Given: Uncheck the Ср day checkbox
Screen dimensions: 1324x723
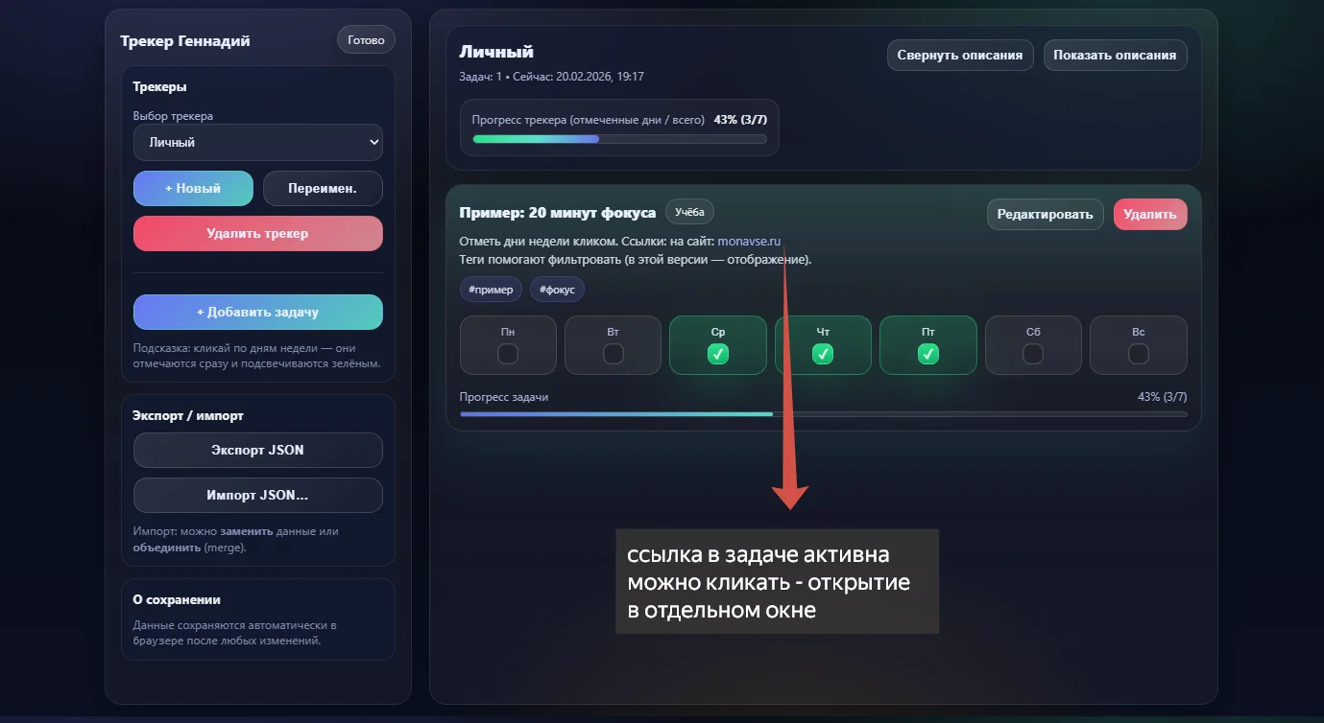Looking at the screenshot, I should tap(717, 354).
